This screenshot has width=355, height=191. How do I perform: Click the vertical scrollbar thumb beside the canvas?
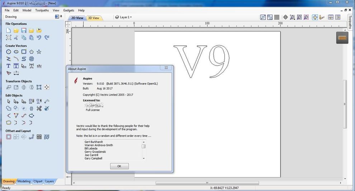(345, 104)
